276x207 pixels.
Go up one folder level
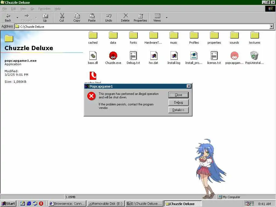pos(45,18)
